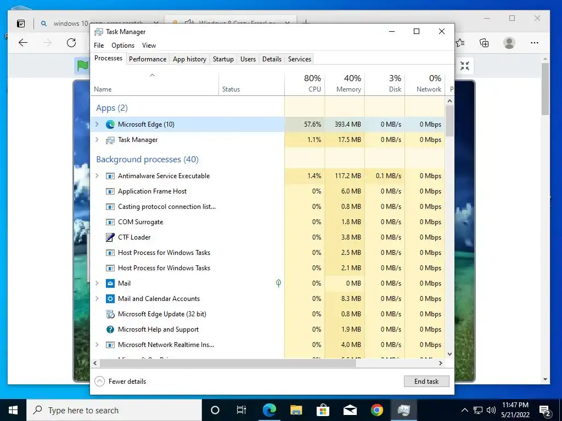Click the scroll right arrow in Task Manager
Viewport: 562px width, 421px height.
coord(441,363)
